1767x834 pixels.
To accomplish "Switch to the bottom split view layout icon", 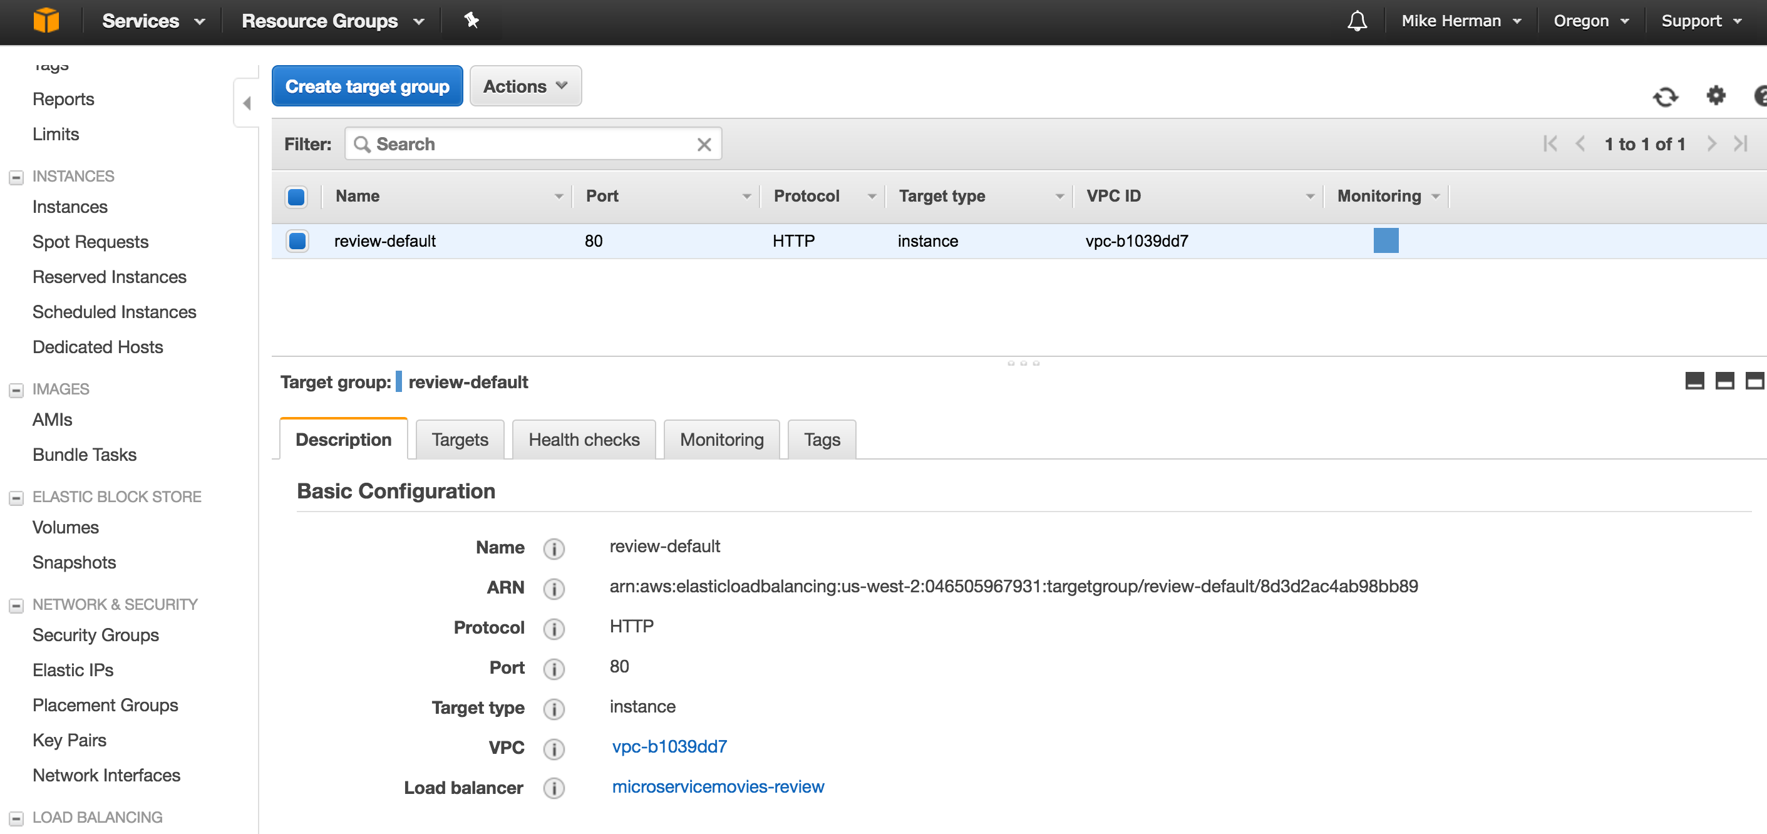I will (x=1724, y=381).
